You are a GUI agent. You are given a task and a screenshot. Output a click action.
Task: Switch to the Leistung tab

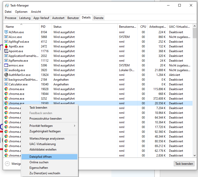point(25,18)
